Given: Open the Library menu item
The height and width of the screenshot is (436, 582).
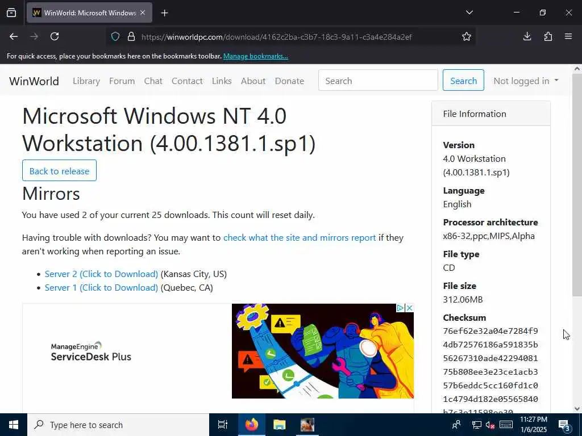Looking at the screenshot, I should [86, 81].
